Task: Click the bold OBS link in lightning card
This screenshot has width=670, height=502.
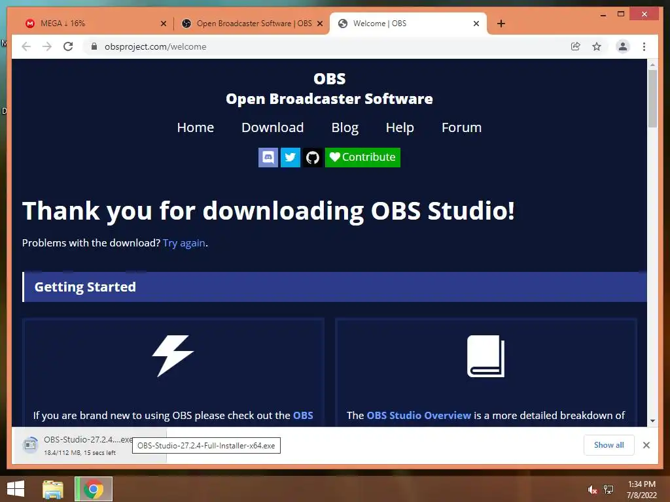Action: click(303, 415)
